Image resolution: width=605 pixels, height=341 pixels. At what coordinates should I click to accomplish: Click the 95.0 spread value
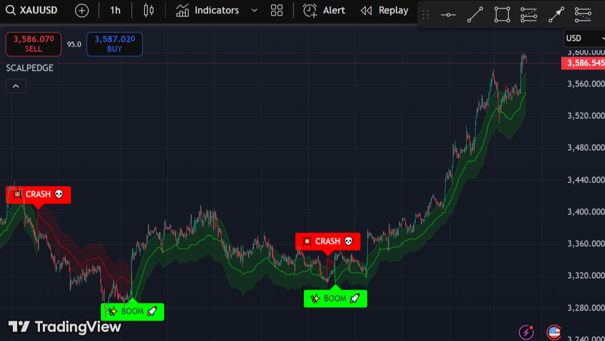click(74, 44)
